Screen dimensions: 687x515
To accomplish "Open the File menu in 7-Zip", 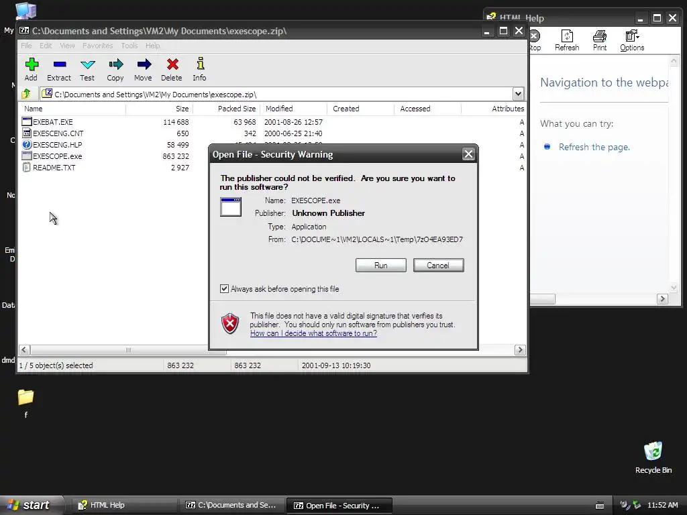I will click(x=26, y=46).
